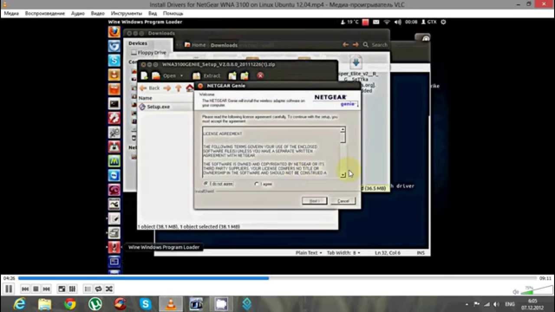The image size is (555, 312).
Task: Open Firefox from Ubuntu launcher
Action: (x=114, y=32)
